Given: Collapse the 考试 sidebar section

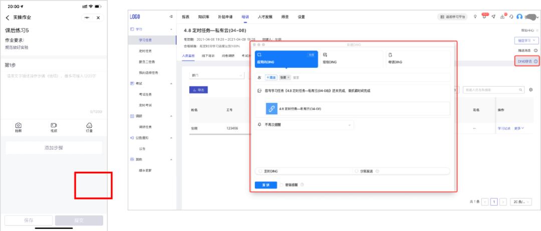Looking at the screenshot, I should coord(171,84).
